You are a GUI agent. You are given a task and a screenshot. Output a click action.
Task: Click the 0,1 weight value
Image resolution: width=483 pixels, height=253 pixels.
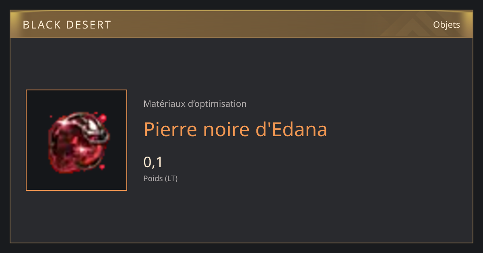(x=153, y=162)
